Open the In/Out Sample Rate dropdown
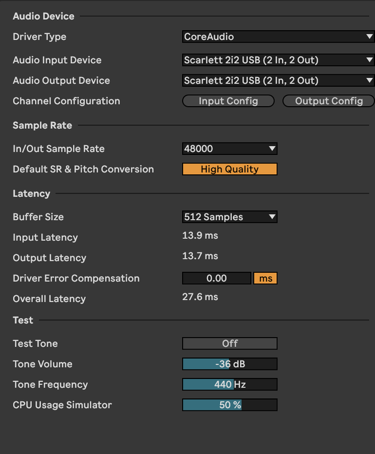This screenshot has height=454, width=375. pos(230,149)
